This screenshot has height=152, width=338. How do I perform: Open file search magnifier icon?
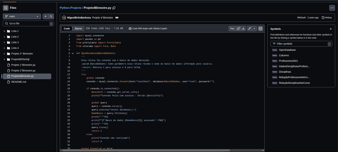(51, 16)
